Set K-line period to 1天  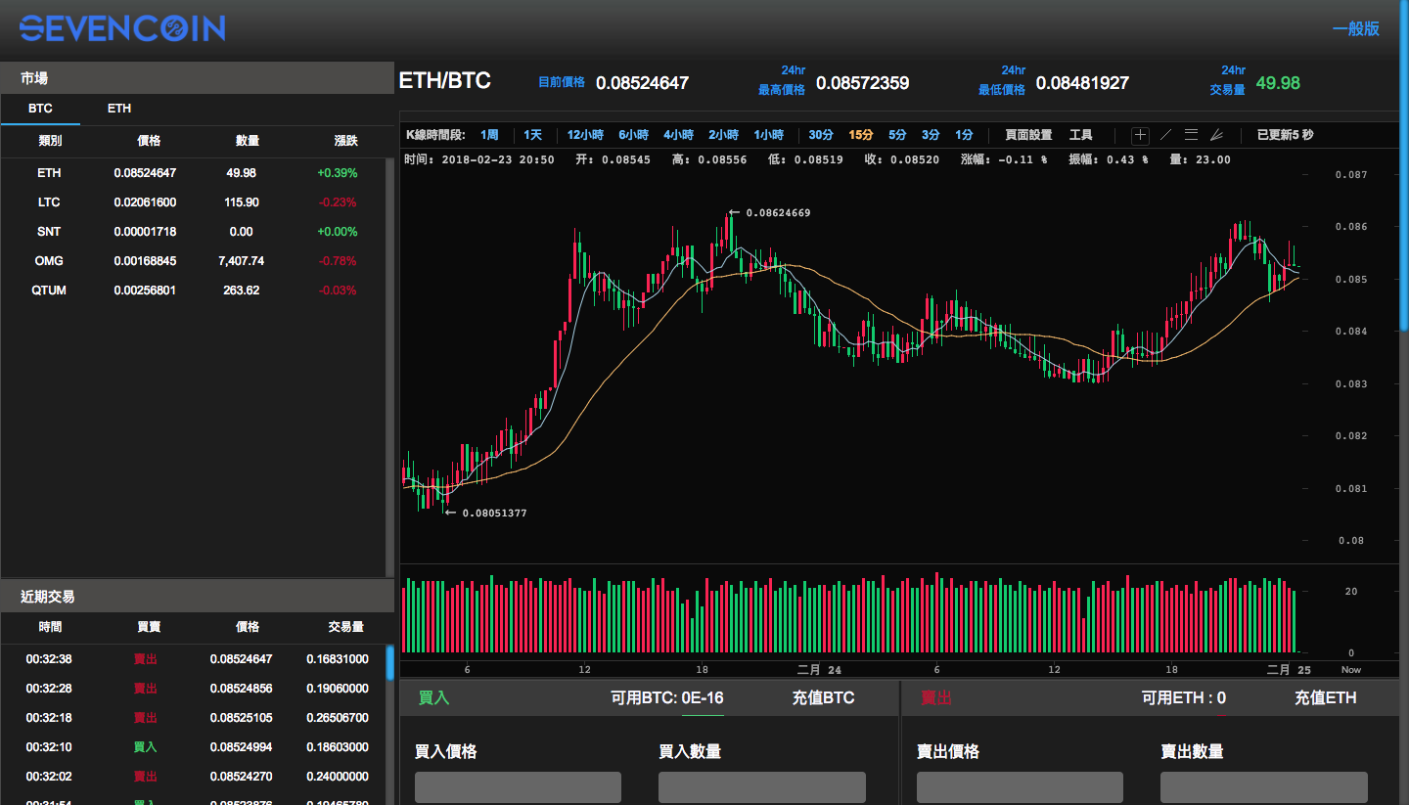click(532, 135)
